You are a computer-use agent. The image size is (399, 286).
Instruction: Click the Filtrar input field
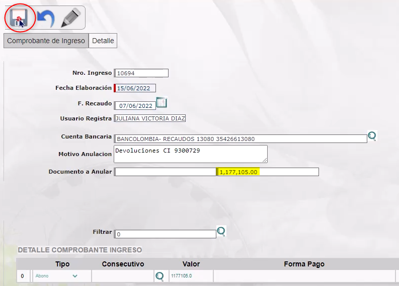(165, 234)
